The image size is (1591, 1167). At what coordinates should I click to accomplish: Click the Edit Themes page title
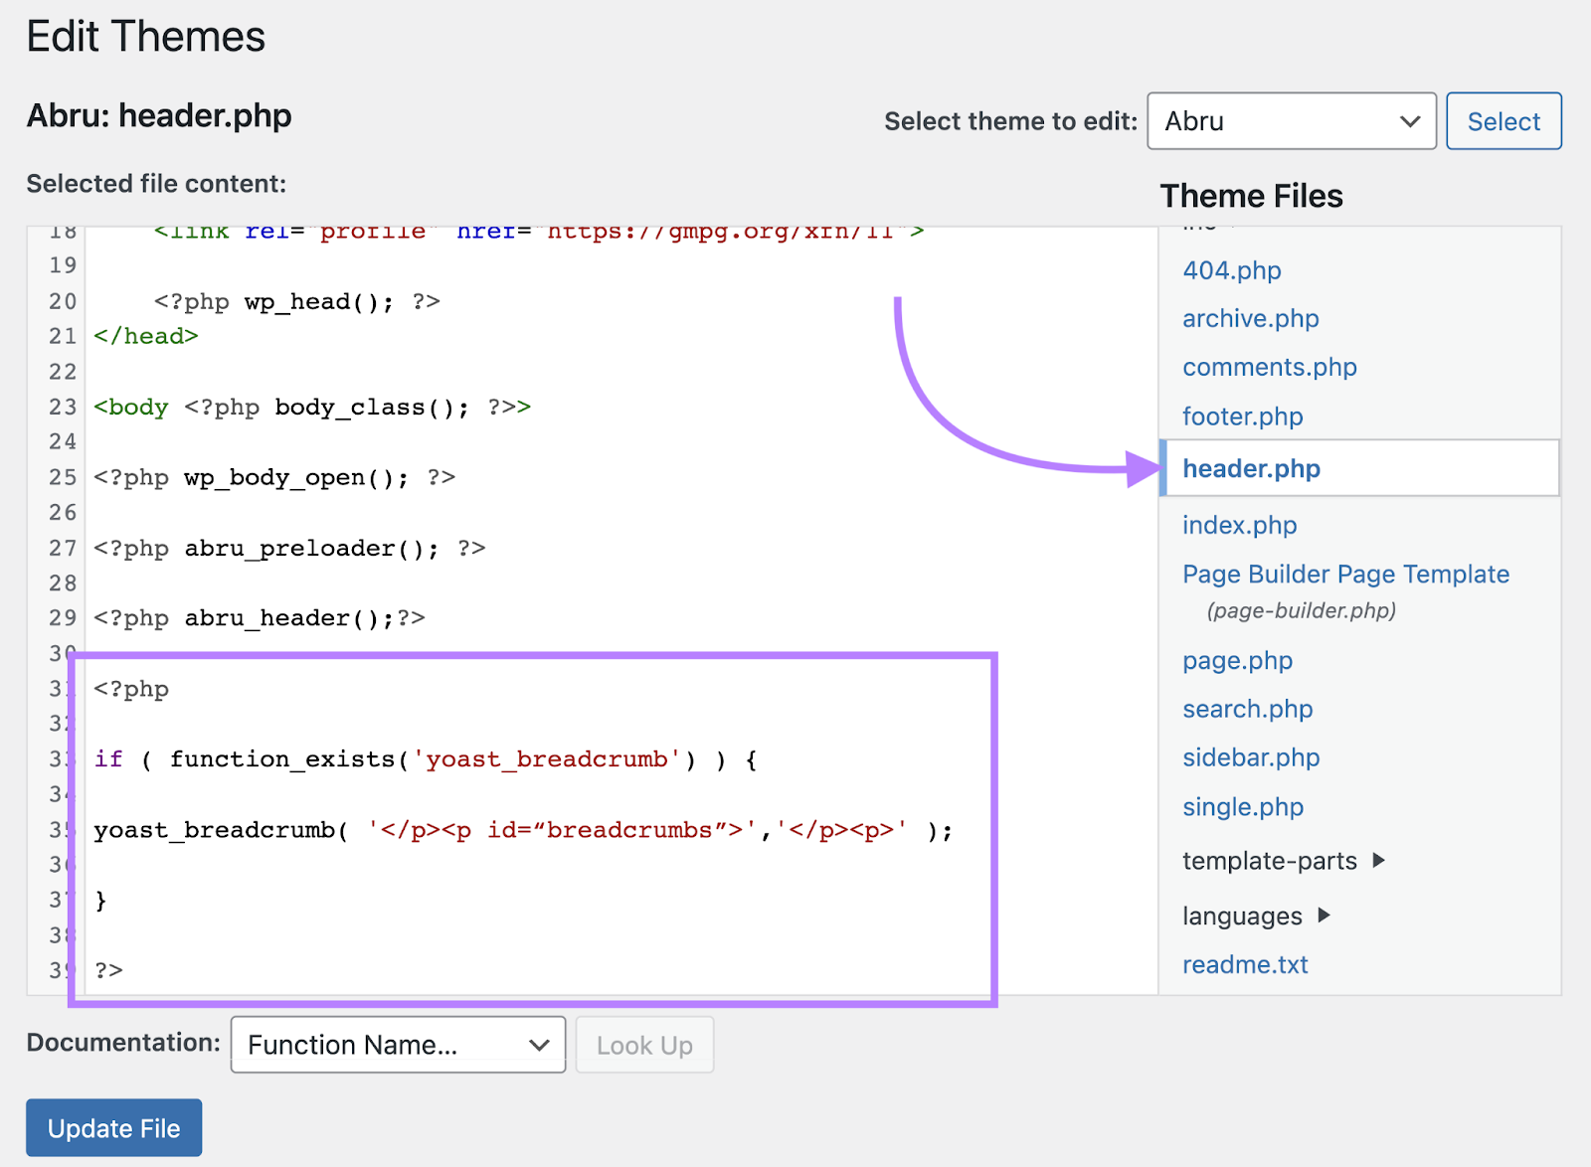click(146, 37)
